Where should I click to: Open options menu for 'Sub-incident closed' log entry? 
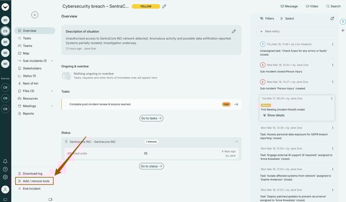333,65
